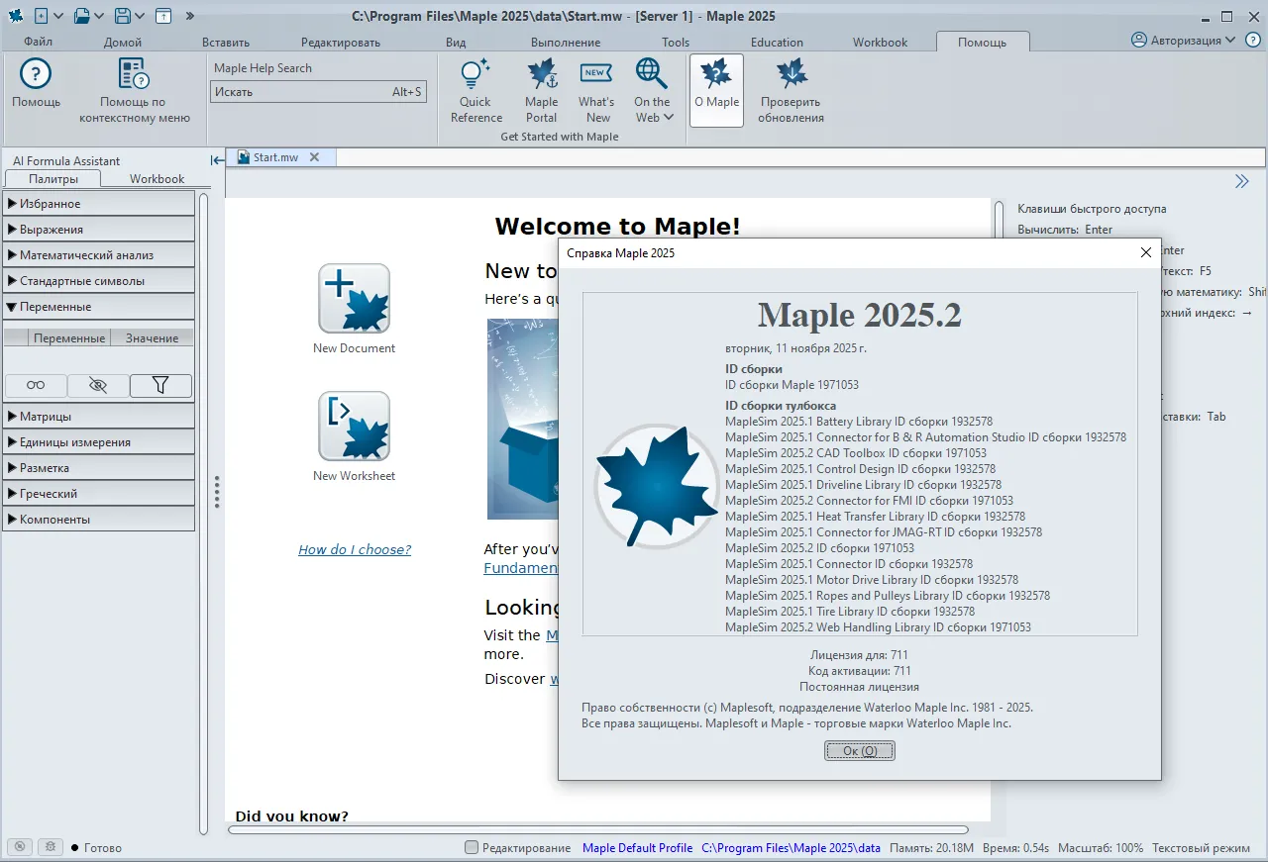Image resolution: width=1268 pixels, height=862 pixels.
Task: Expand the quick access toolbar overflow chevrons
Action: [x=190, y=16]
